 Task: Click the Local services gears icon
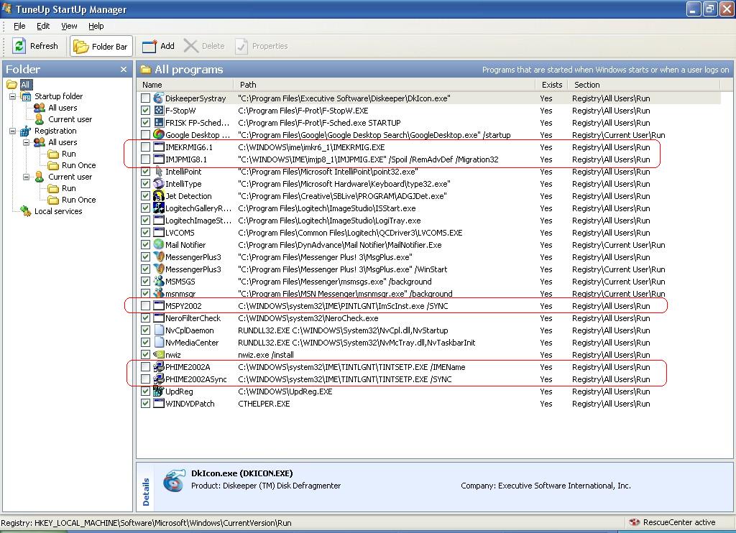coord(25,211)
